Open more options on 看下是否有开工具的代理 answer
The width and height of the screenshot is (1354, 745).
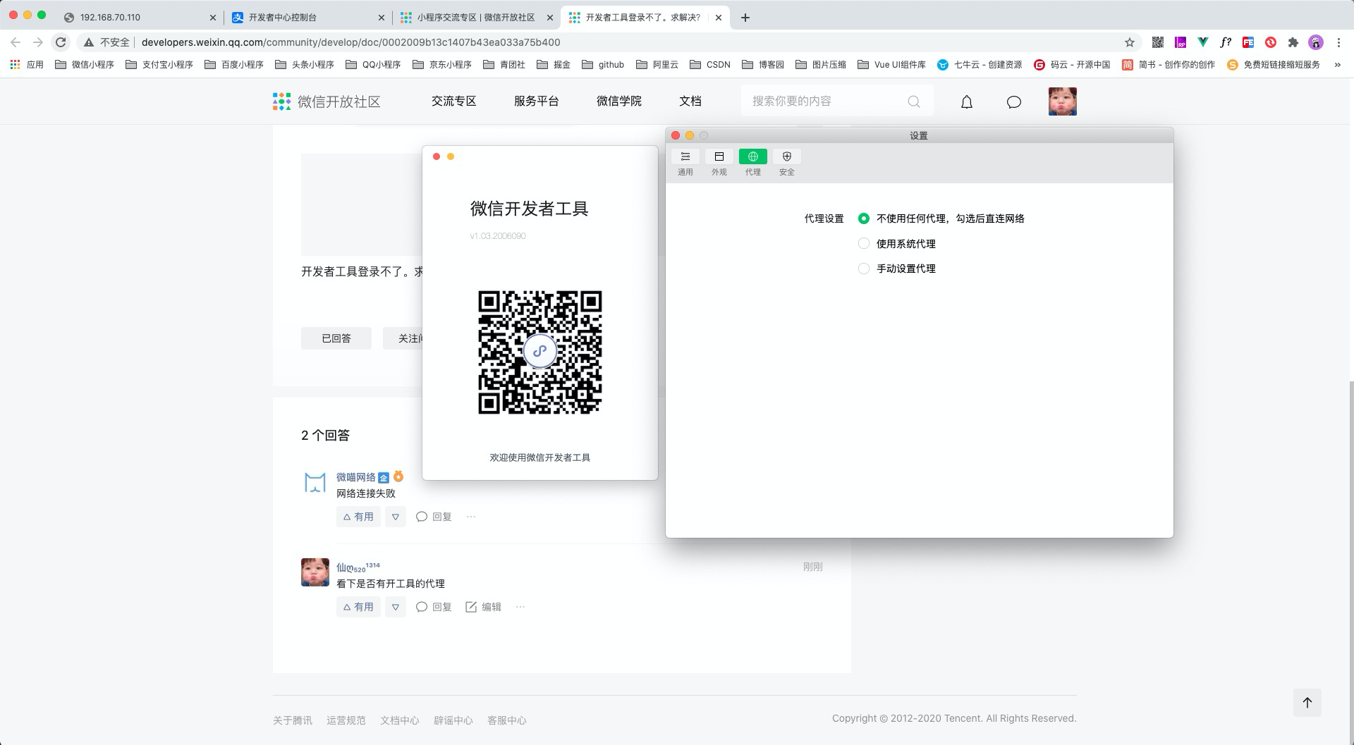coord(520,607)
